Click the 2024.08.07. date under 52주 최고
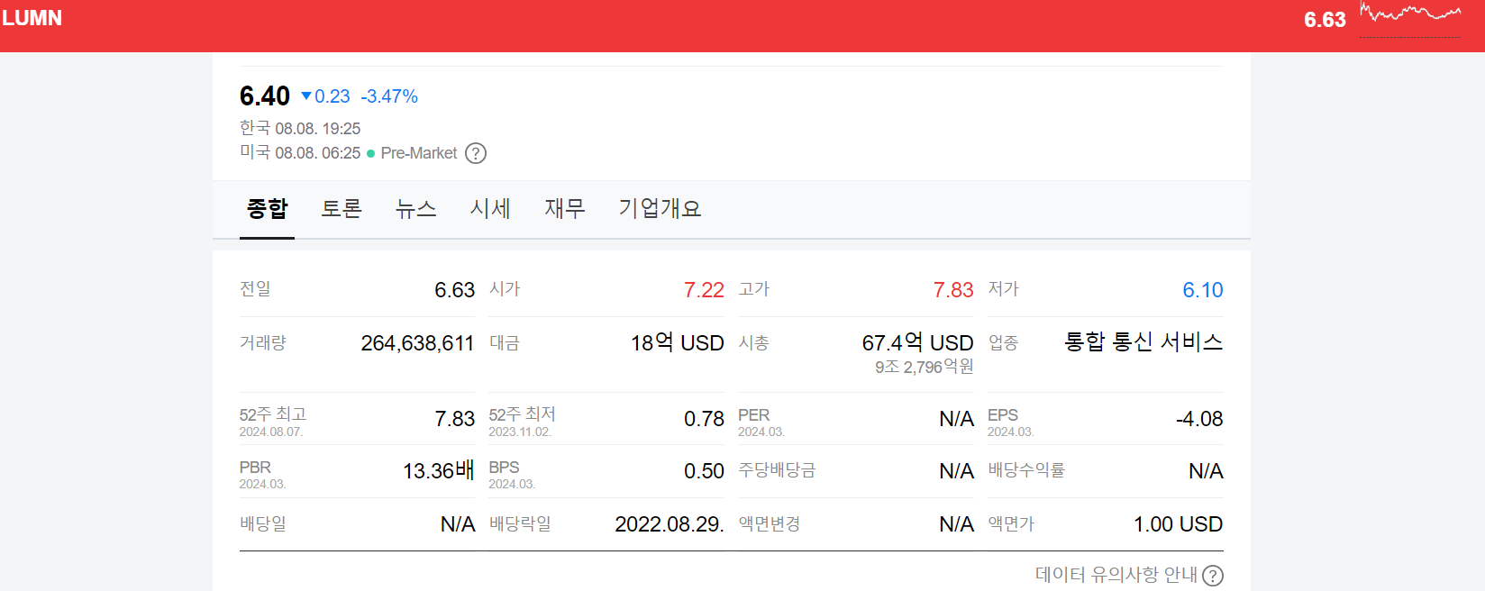 tap(271, 432)
